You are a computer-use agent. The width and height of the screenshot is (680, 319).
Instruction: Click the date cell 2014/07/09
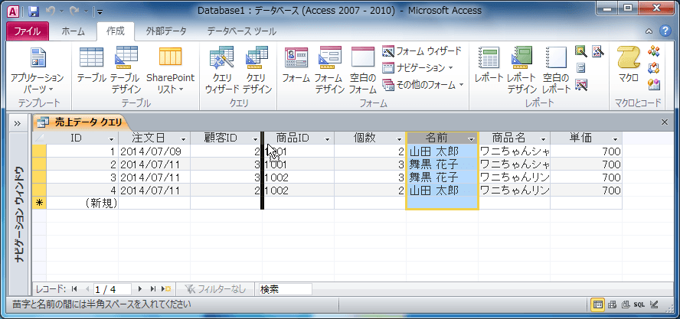pyautogui.click(x=154, y=151)
